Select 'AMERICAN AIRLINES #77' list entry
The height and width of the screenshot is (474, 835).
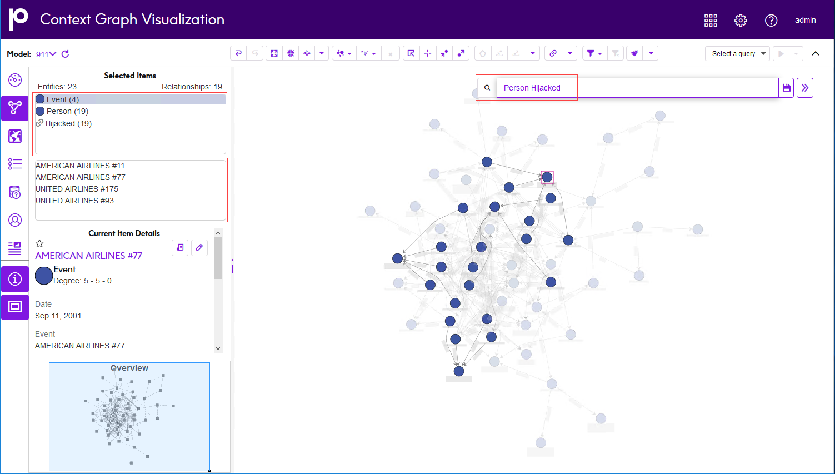(81, 177)
